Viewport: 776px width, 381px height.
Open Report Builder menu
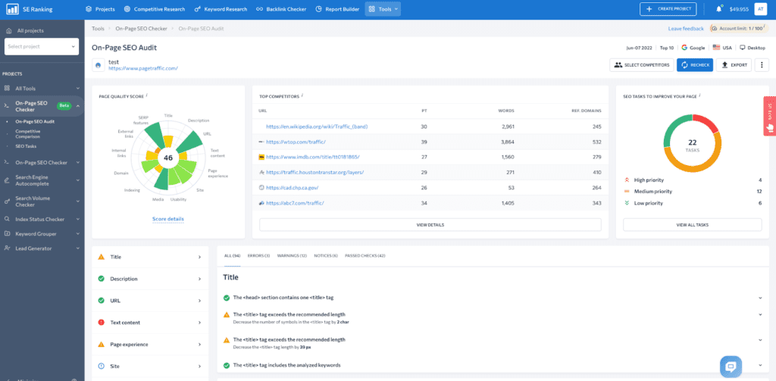337,9
